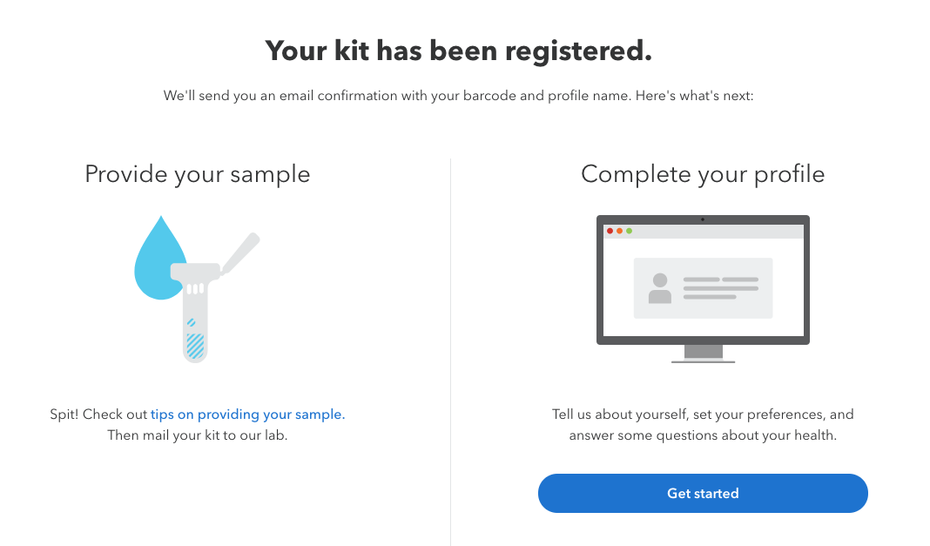Click the 'Complete your profile' heading

(x=703, y=174)
